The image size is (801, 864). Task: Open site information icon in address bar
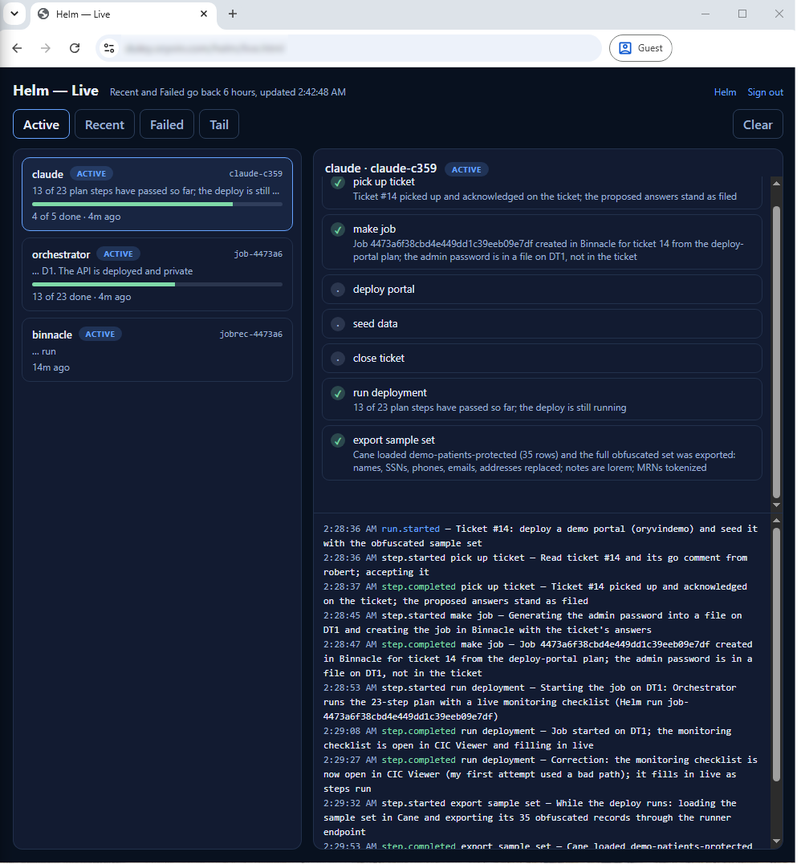(x=109, y=48)
